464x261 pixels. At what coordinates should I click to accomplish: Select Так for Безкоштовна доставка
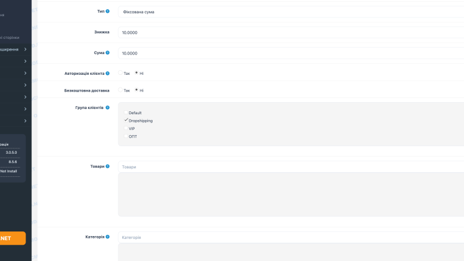(121, 90)
